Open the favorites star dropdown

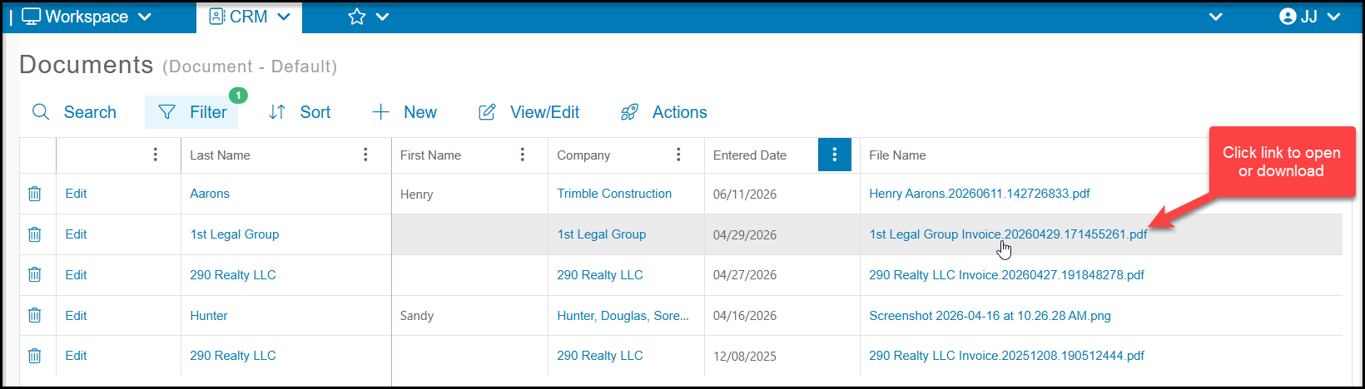tap(369, 17)
